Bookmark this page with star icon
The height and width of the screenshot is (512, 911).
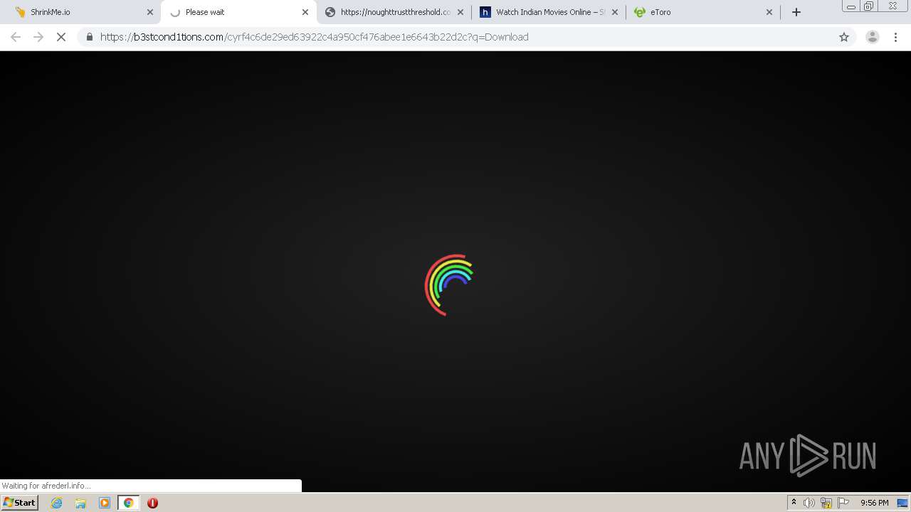[844, 37]
